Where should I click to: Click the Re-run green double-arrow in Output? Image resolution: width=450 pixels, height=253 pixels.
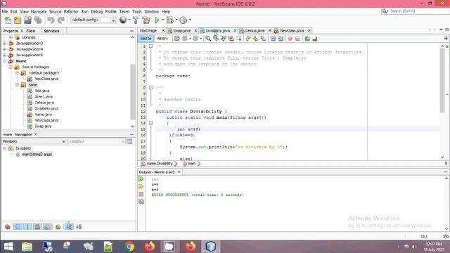click(x=141, y=179)
